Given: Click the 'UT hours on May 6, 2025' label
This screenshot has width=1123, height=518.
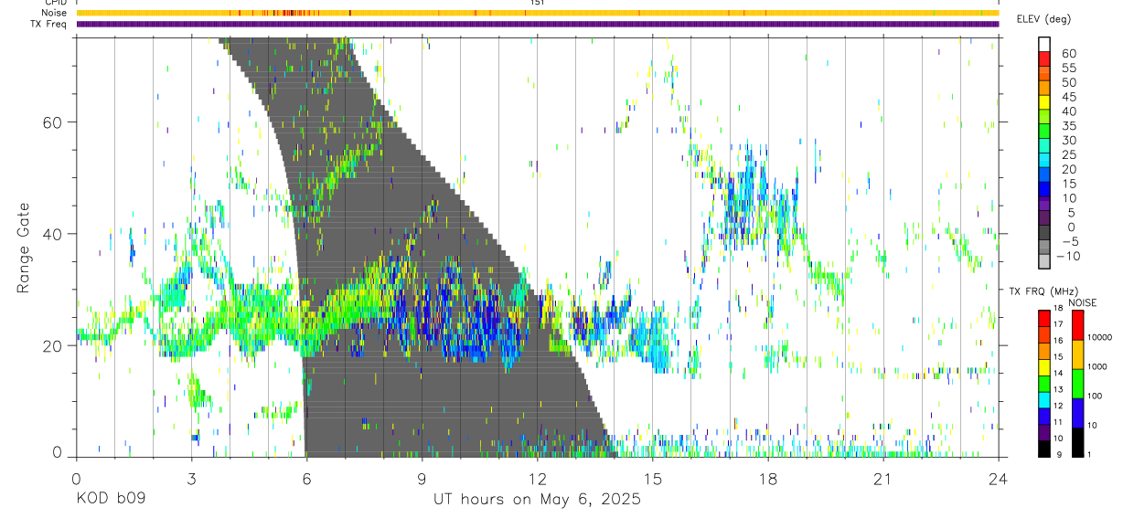Looking at the screenshot, I should (x=537, y=500).
